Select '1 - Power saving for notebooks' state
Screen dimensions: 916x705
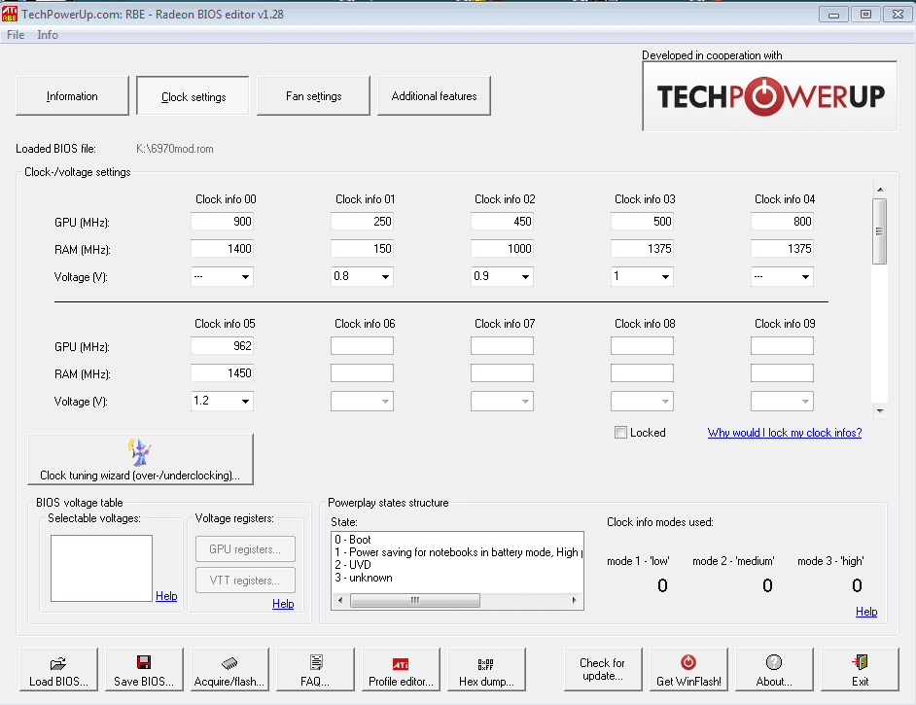tap(458, 552)
